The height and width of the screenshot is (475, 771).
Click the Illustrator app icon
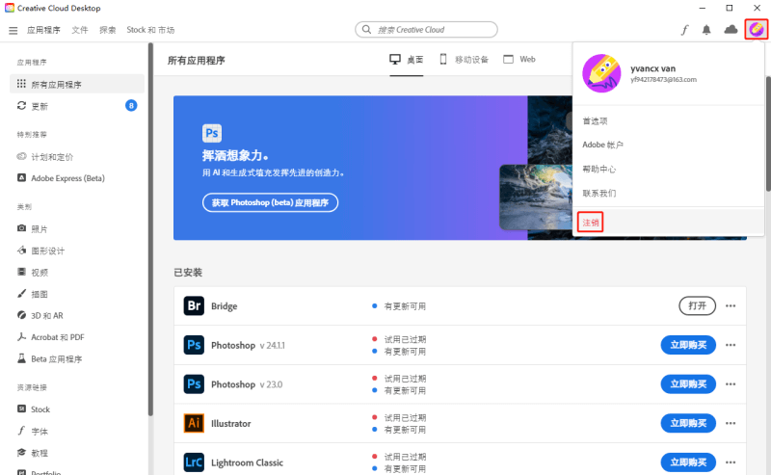pyautogui.click(x=194, y=423)
